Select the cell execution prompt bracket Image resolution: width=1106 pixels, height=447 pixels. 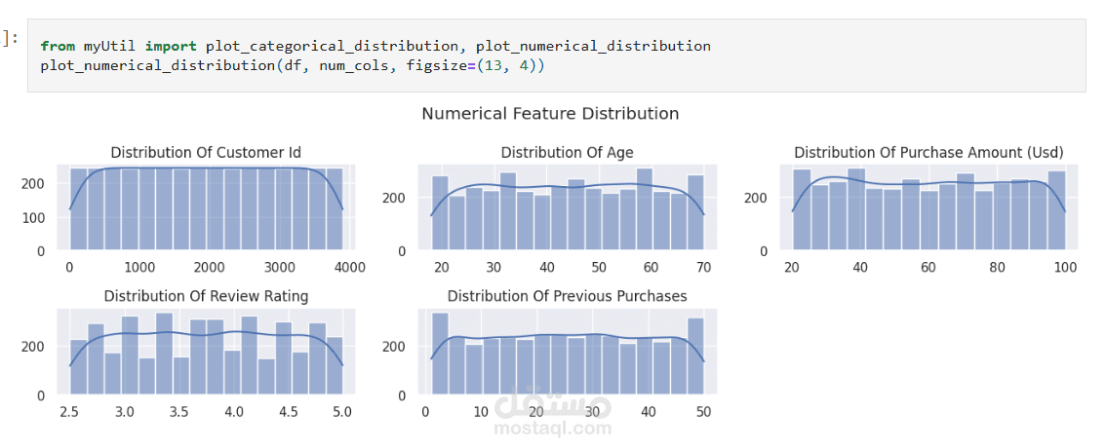click(11, 38)
